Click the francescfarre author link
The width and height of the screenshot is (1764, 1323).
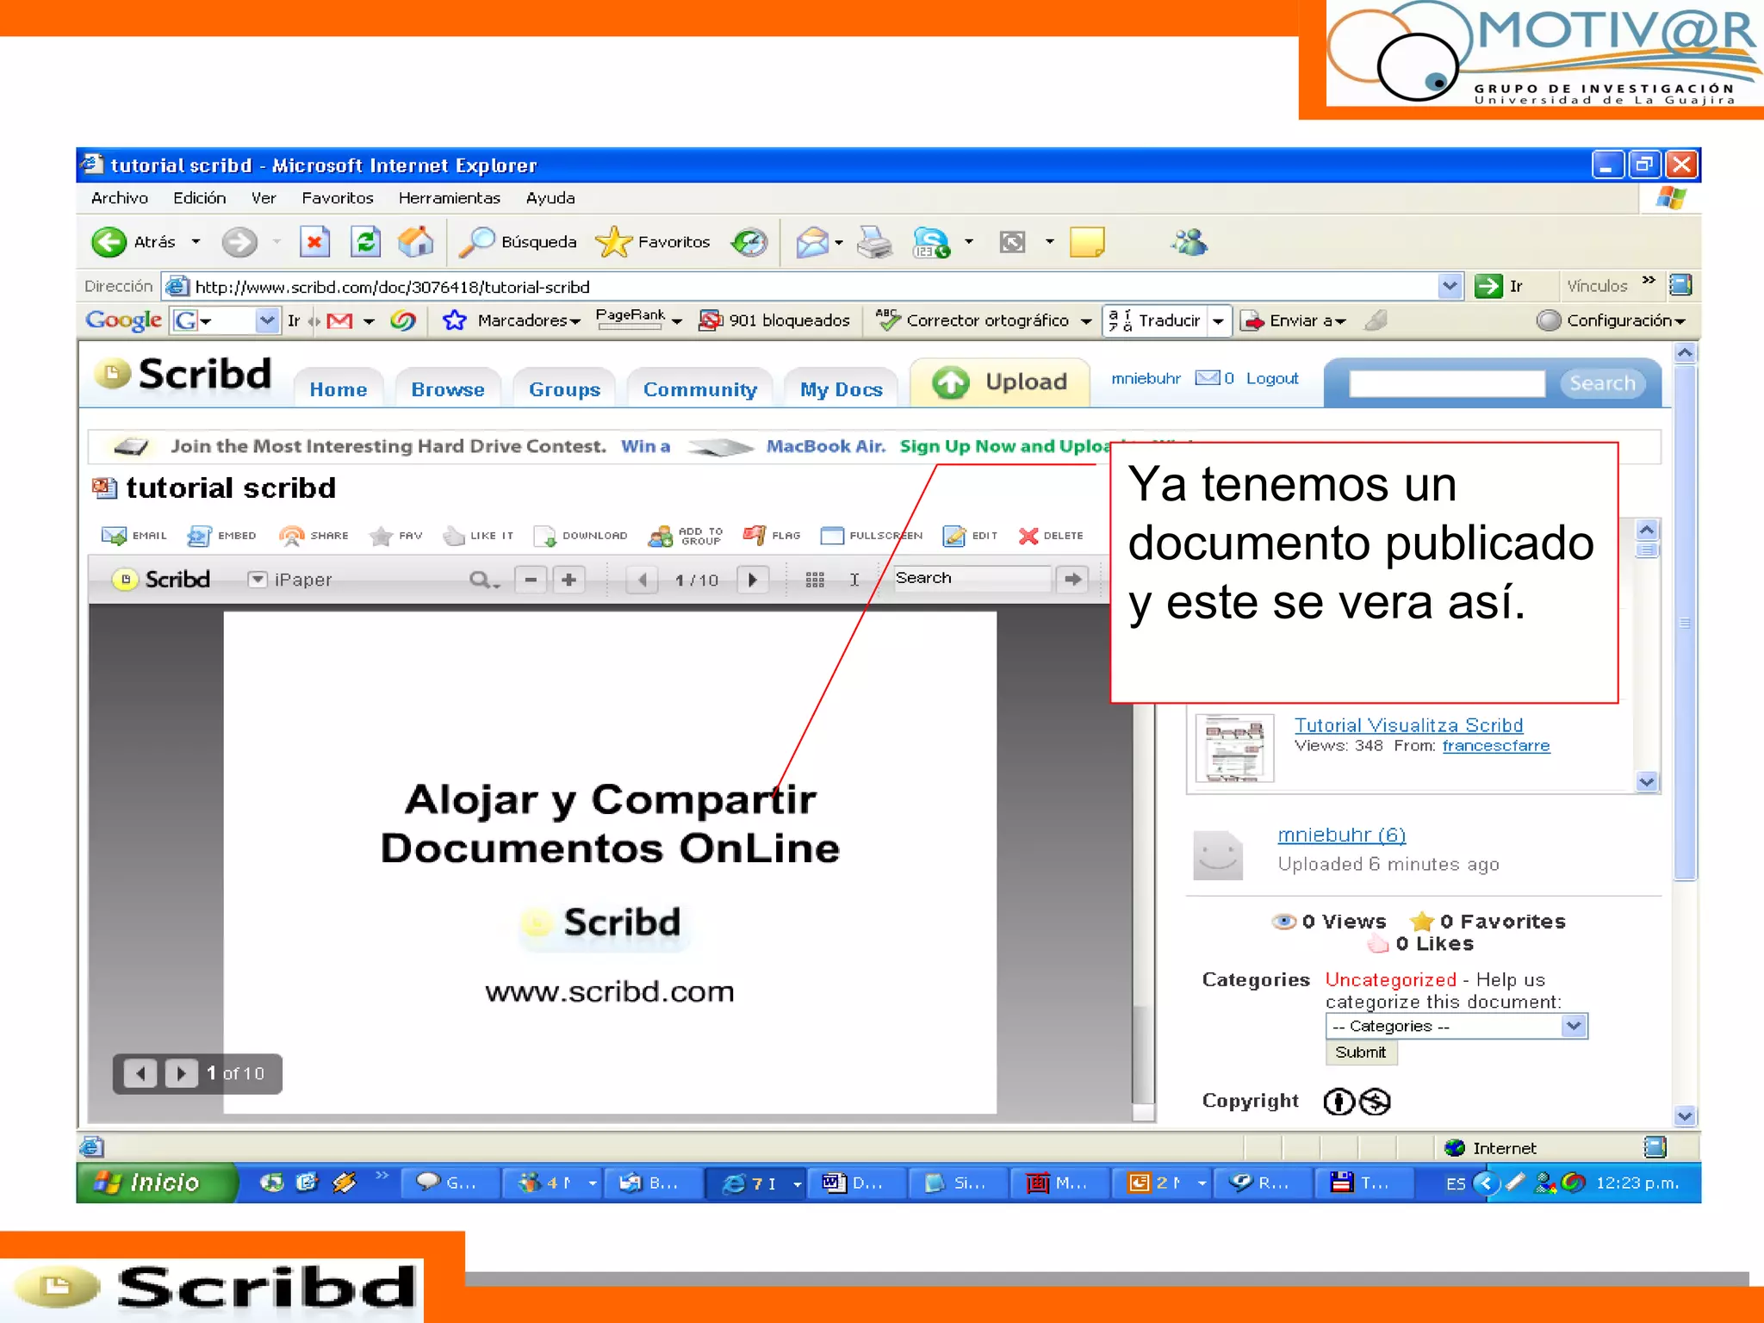[x=1496, y=746]
